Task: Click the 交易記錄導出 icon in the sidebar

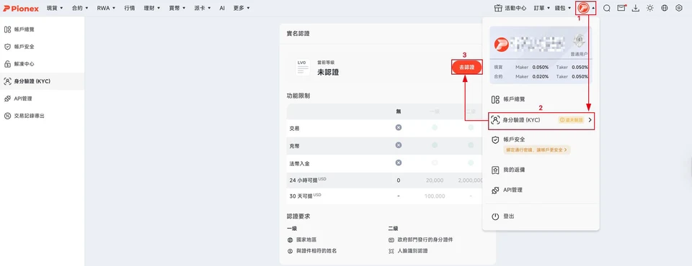Action: click(7, 116)
